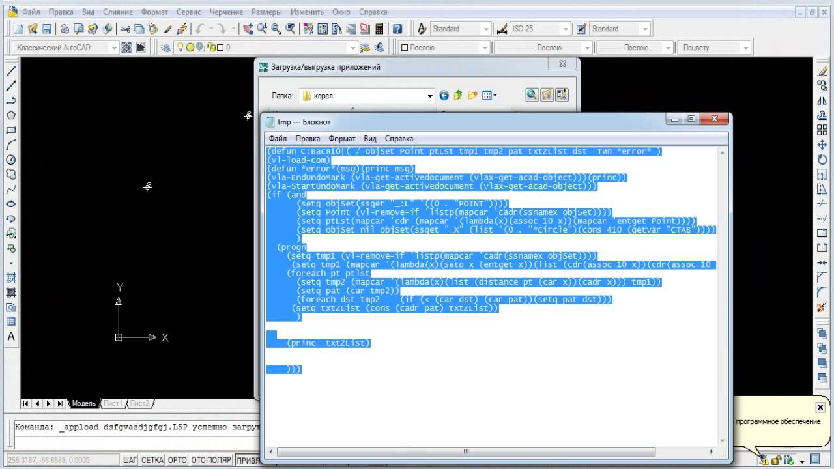The width and height of the screenshot is (834, 469).
Task: Select the Circle tool in Draw toolbar
Action: click(x=11, y=160)
